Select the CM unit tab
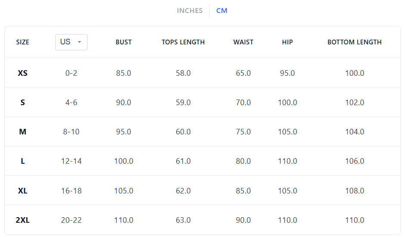 pyautogui.click(x=222, y=11)
